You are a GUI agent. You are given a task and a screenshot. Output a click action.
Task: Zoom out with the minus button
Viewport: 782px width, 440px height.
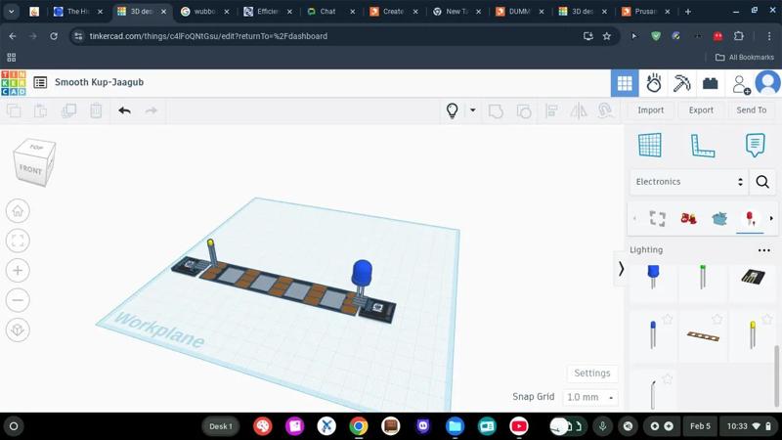click(x=18, y=300)
